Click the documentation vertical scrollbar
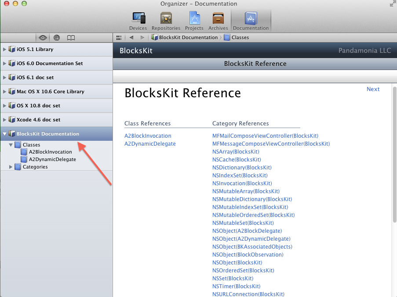 point(394,154)
